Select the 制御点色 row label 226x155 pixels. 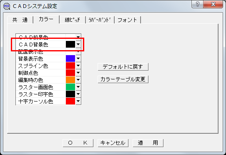[28, 73]
